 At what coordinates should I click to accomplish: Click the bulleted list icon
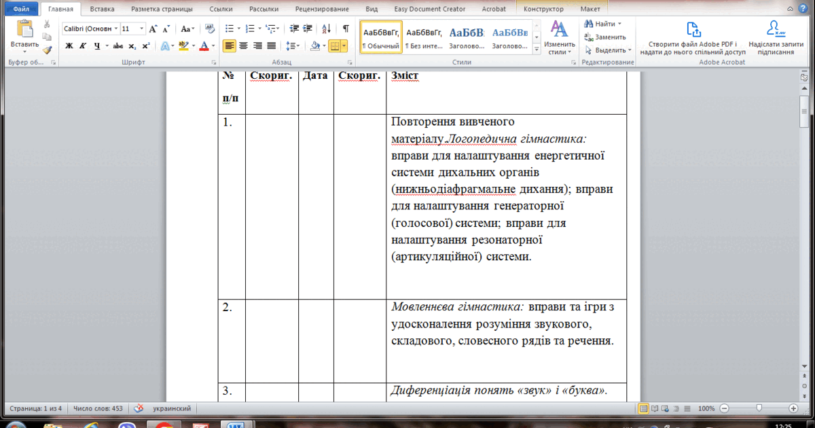pyautogui.click(x=229, y=29)
